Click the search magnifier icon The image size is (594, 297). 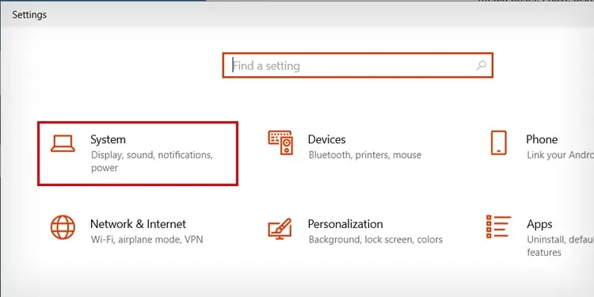pyautogui.click(x=481, y=66)
